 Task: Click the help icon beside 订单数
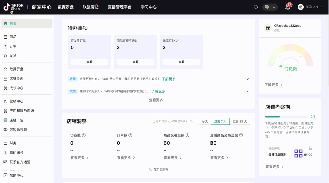130,135
